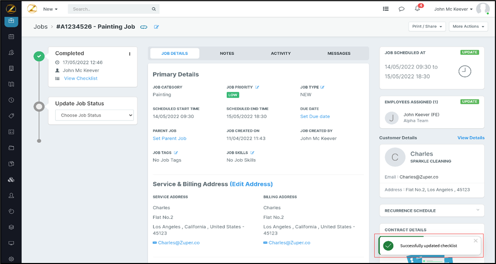Edit Job Priority using pencil icon
496x264 pixels.
[257, 87]
